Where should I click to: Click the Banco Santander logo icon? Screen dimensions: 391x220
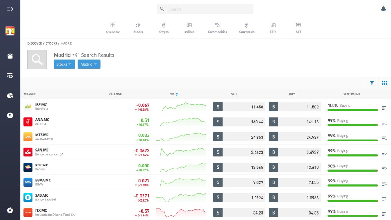(28, 152)
